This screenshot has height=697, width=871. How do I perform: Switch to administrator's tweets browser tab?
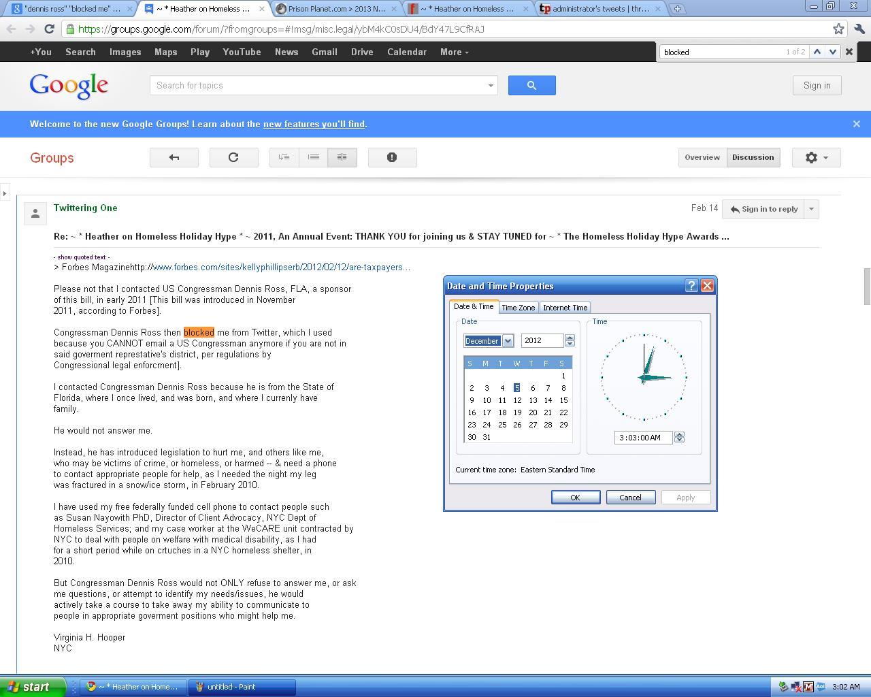[599, 9]
